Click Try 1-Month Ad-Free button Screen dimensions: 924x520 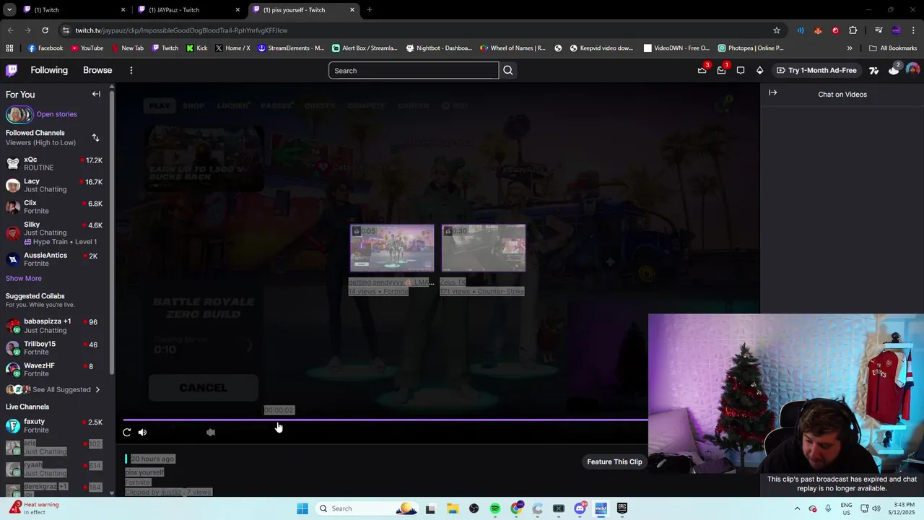pos(816,70)
